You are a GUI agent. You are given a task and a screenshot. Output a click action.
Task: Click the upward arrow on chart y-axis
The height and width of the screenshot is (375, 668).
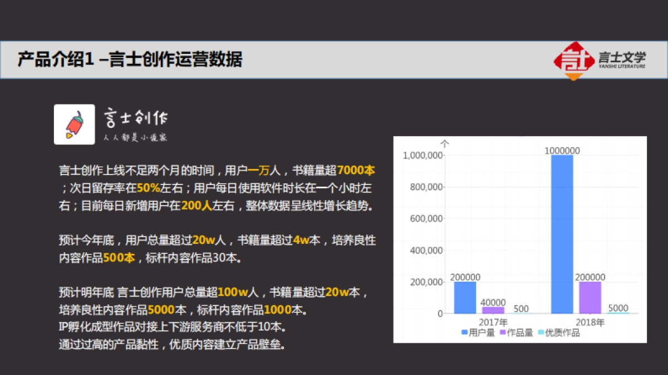[x=444, y=143]
